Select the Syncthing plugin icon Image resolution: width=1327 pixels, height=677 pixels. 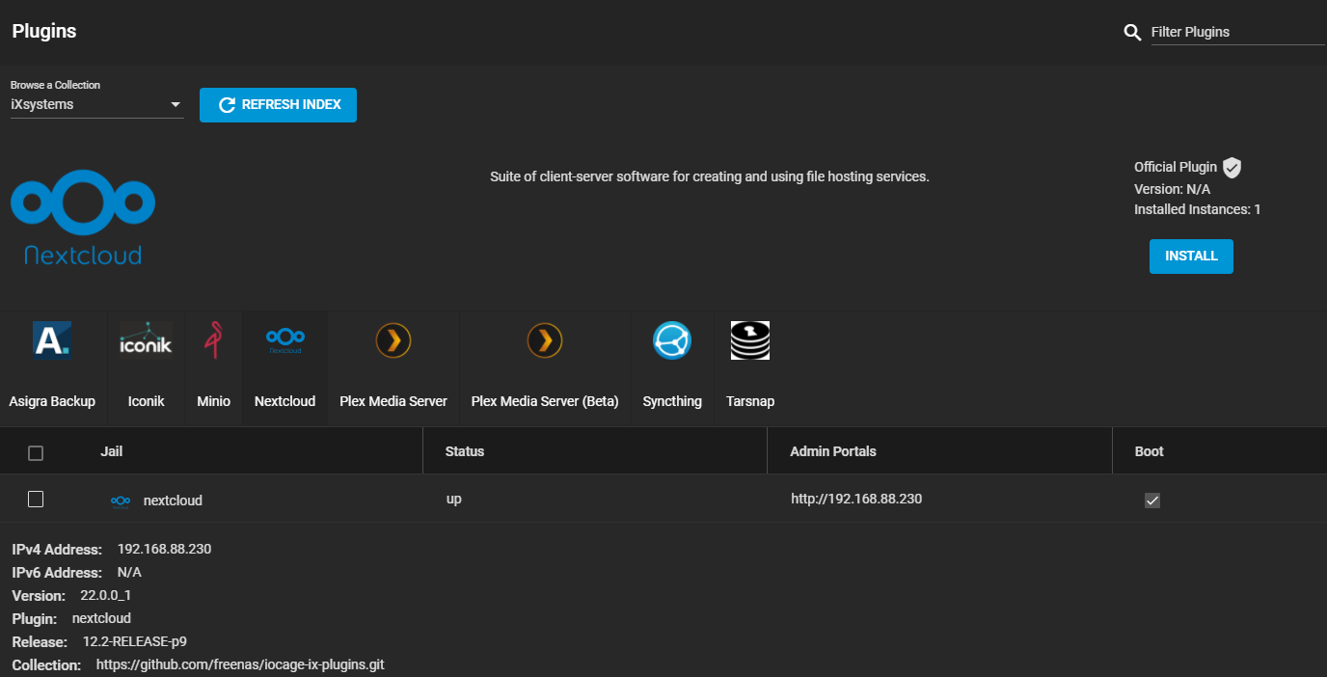point(672,340)
